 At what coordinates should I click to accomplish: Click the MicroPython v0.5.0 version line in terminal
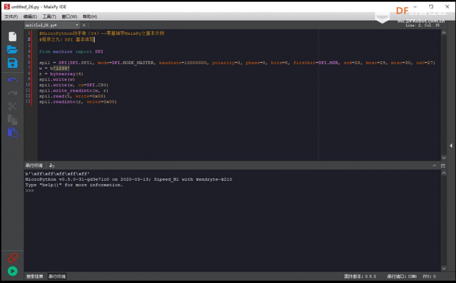(129, 180)
